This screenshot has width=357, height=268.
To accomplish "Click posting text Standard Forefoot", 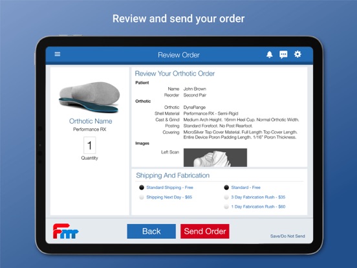I will [218, 126].
